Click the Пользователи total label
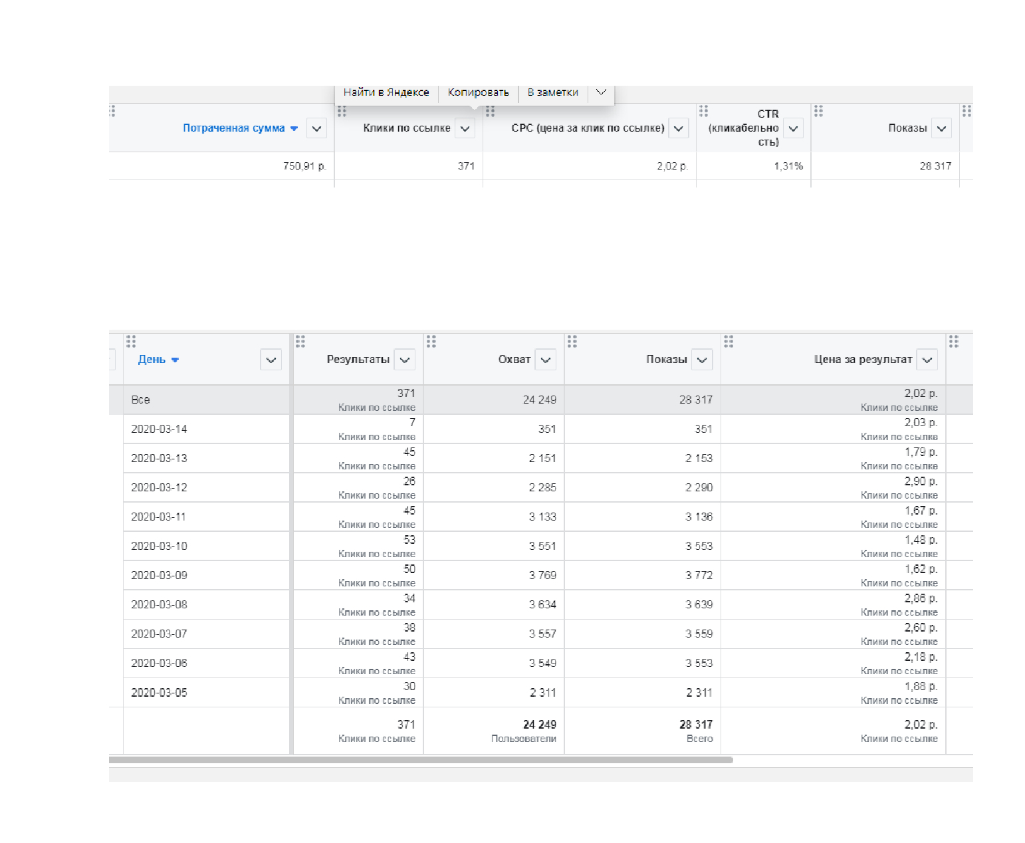 pos(523,739)
